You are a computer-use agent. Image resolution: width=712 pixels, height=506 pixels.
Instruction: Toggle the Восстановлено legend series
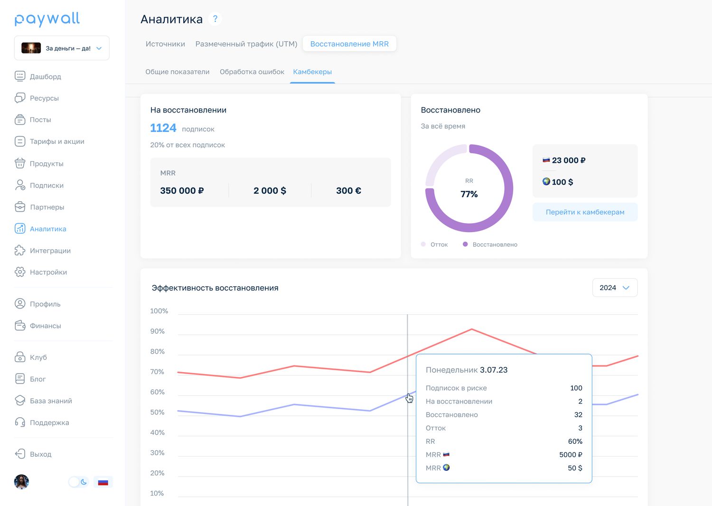(x=490, y=244)
